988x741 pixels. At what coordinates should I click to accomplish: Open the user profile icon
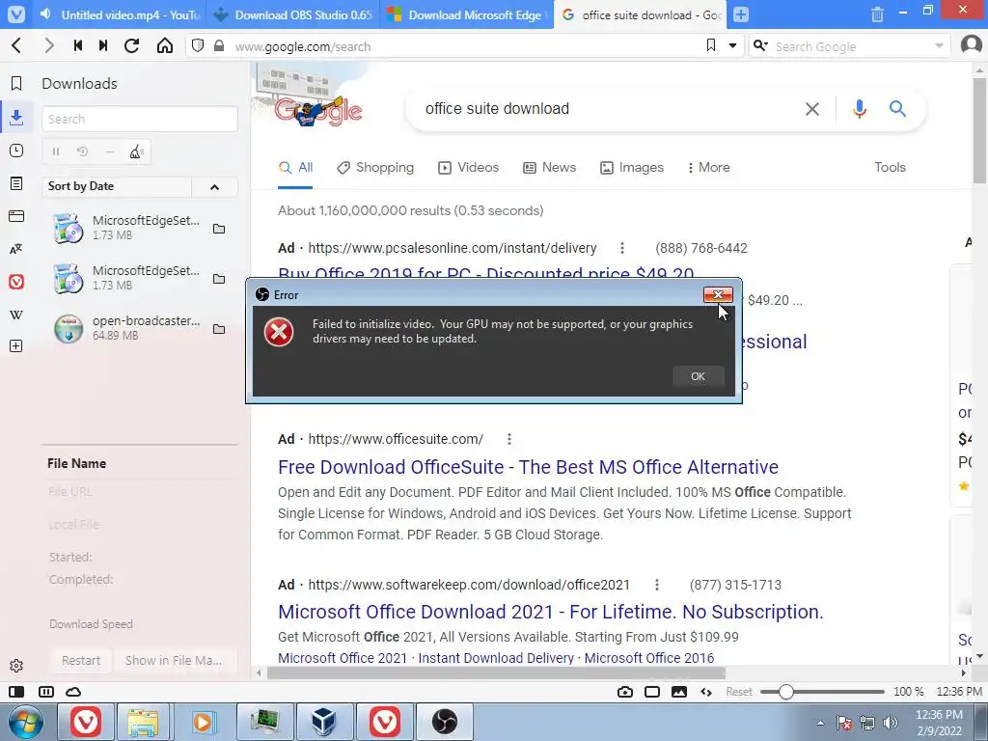click(x=972, y=45)
